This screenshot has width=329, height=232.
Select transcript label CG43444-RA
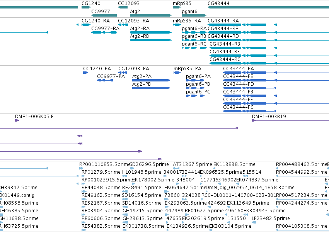point(223,21)
